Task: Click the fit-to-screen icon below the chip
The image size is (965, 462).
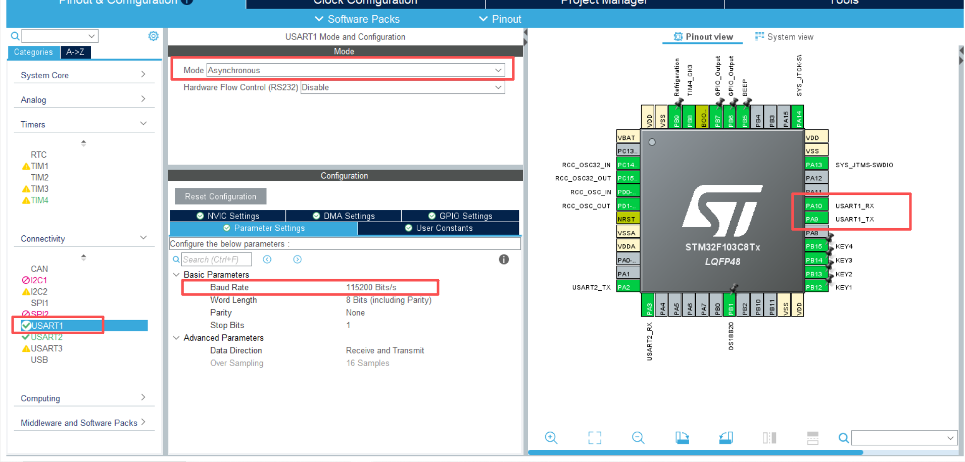Action: (x=595, y=438)
